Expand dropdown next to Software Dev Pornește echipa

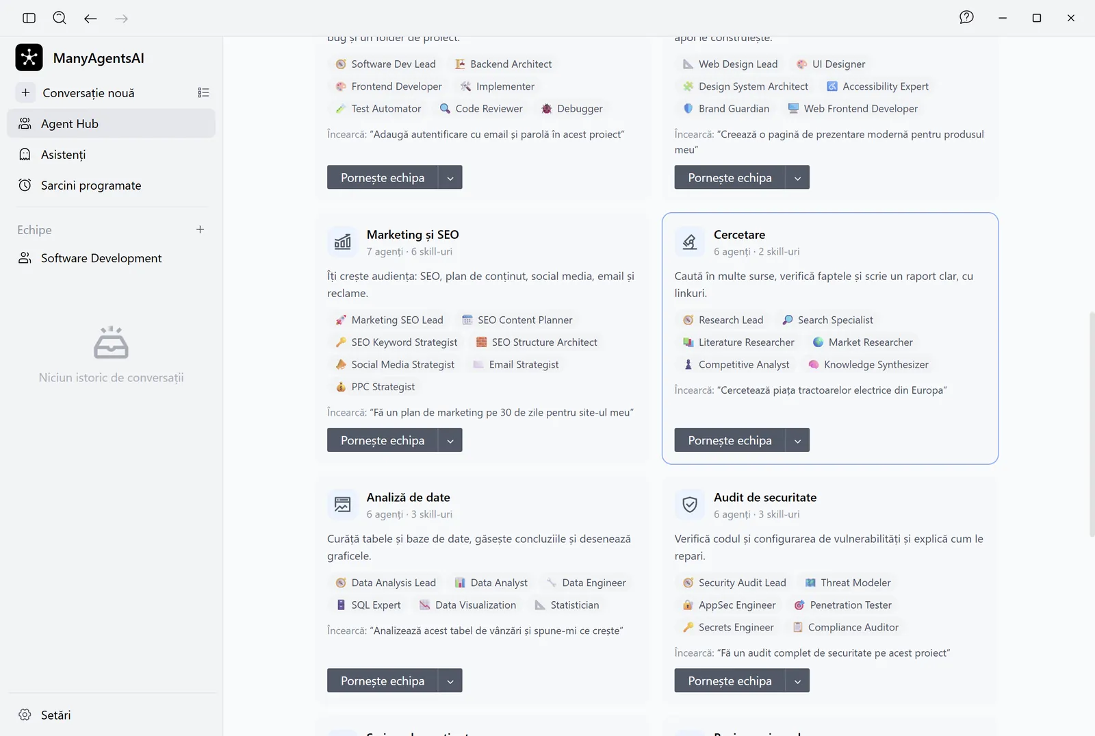(450, 177)
